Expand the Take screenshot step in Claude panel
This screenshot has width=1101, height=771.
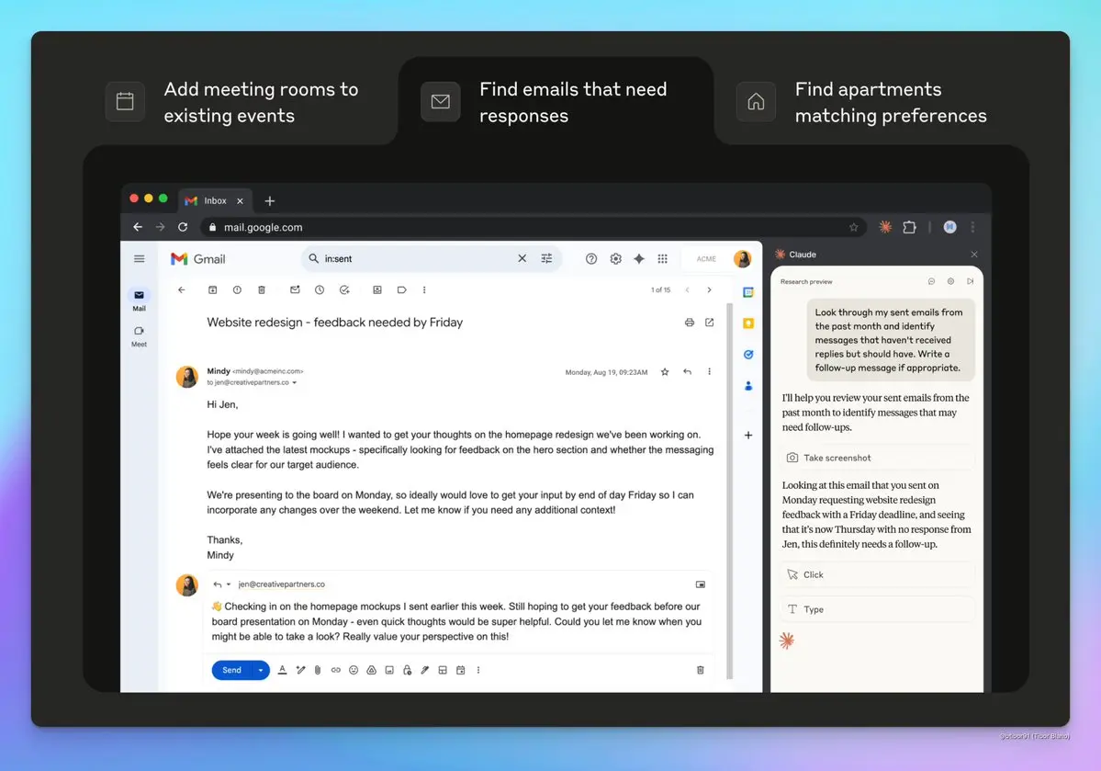[x=877, y=458]
